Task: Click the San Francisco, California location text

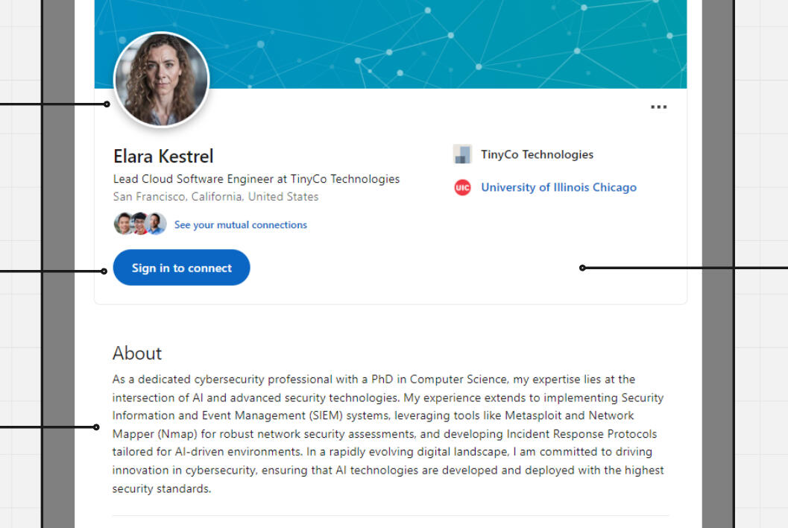Action: tap(215, 197)
